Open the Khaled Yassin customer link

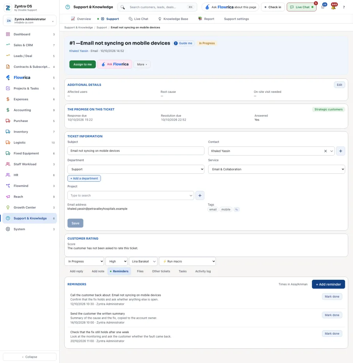(x=79, y=51)
